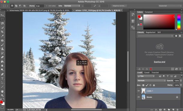Switch to the Regolazioni tab
The width and height of the screenshot is (183, 111).
click(x=151, y=32)
